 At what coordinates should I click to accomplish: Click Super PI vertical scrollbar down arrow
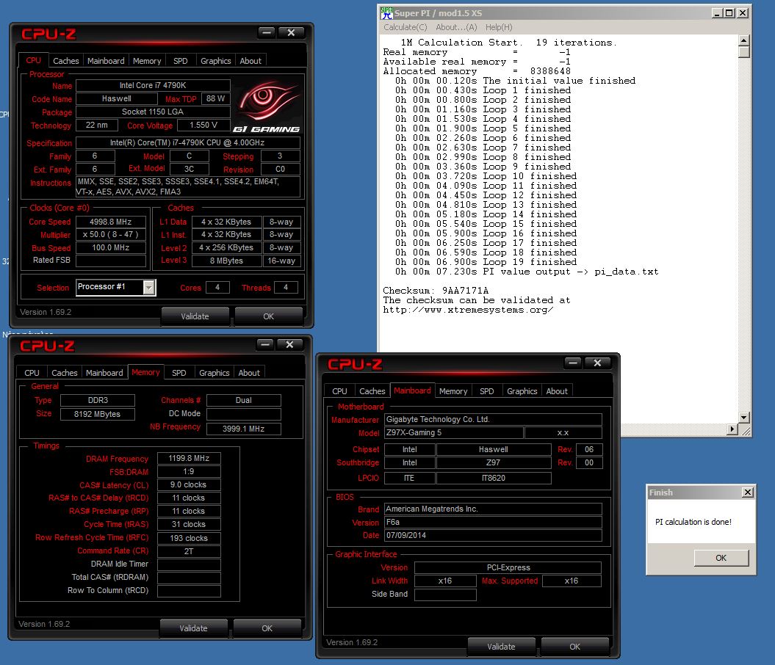(x=743, y=417)
